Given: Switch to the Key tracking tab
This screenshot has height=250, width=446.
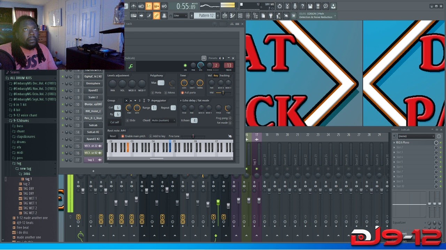Looking at the screenshot, I should click(x=216, y=75).
